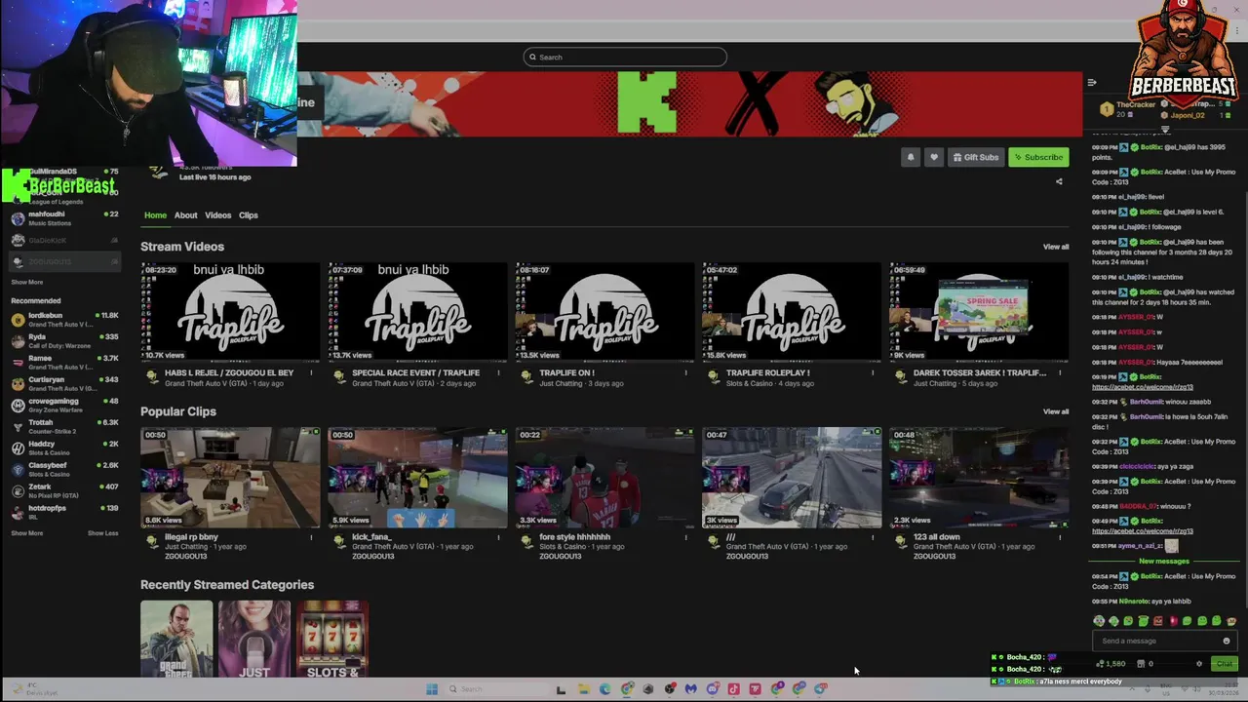Expand Show More under Recommended
Viewport: 1248px width, 702px height.
tap(27, 533)
